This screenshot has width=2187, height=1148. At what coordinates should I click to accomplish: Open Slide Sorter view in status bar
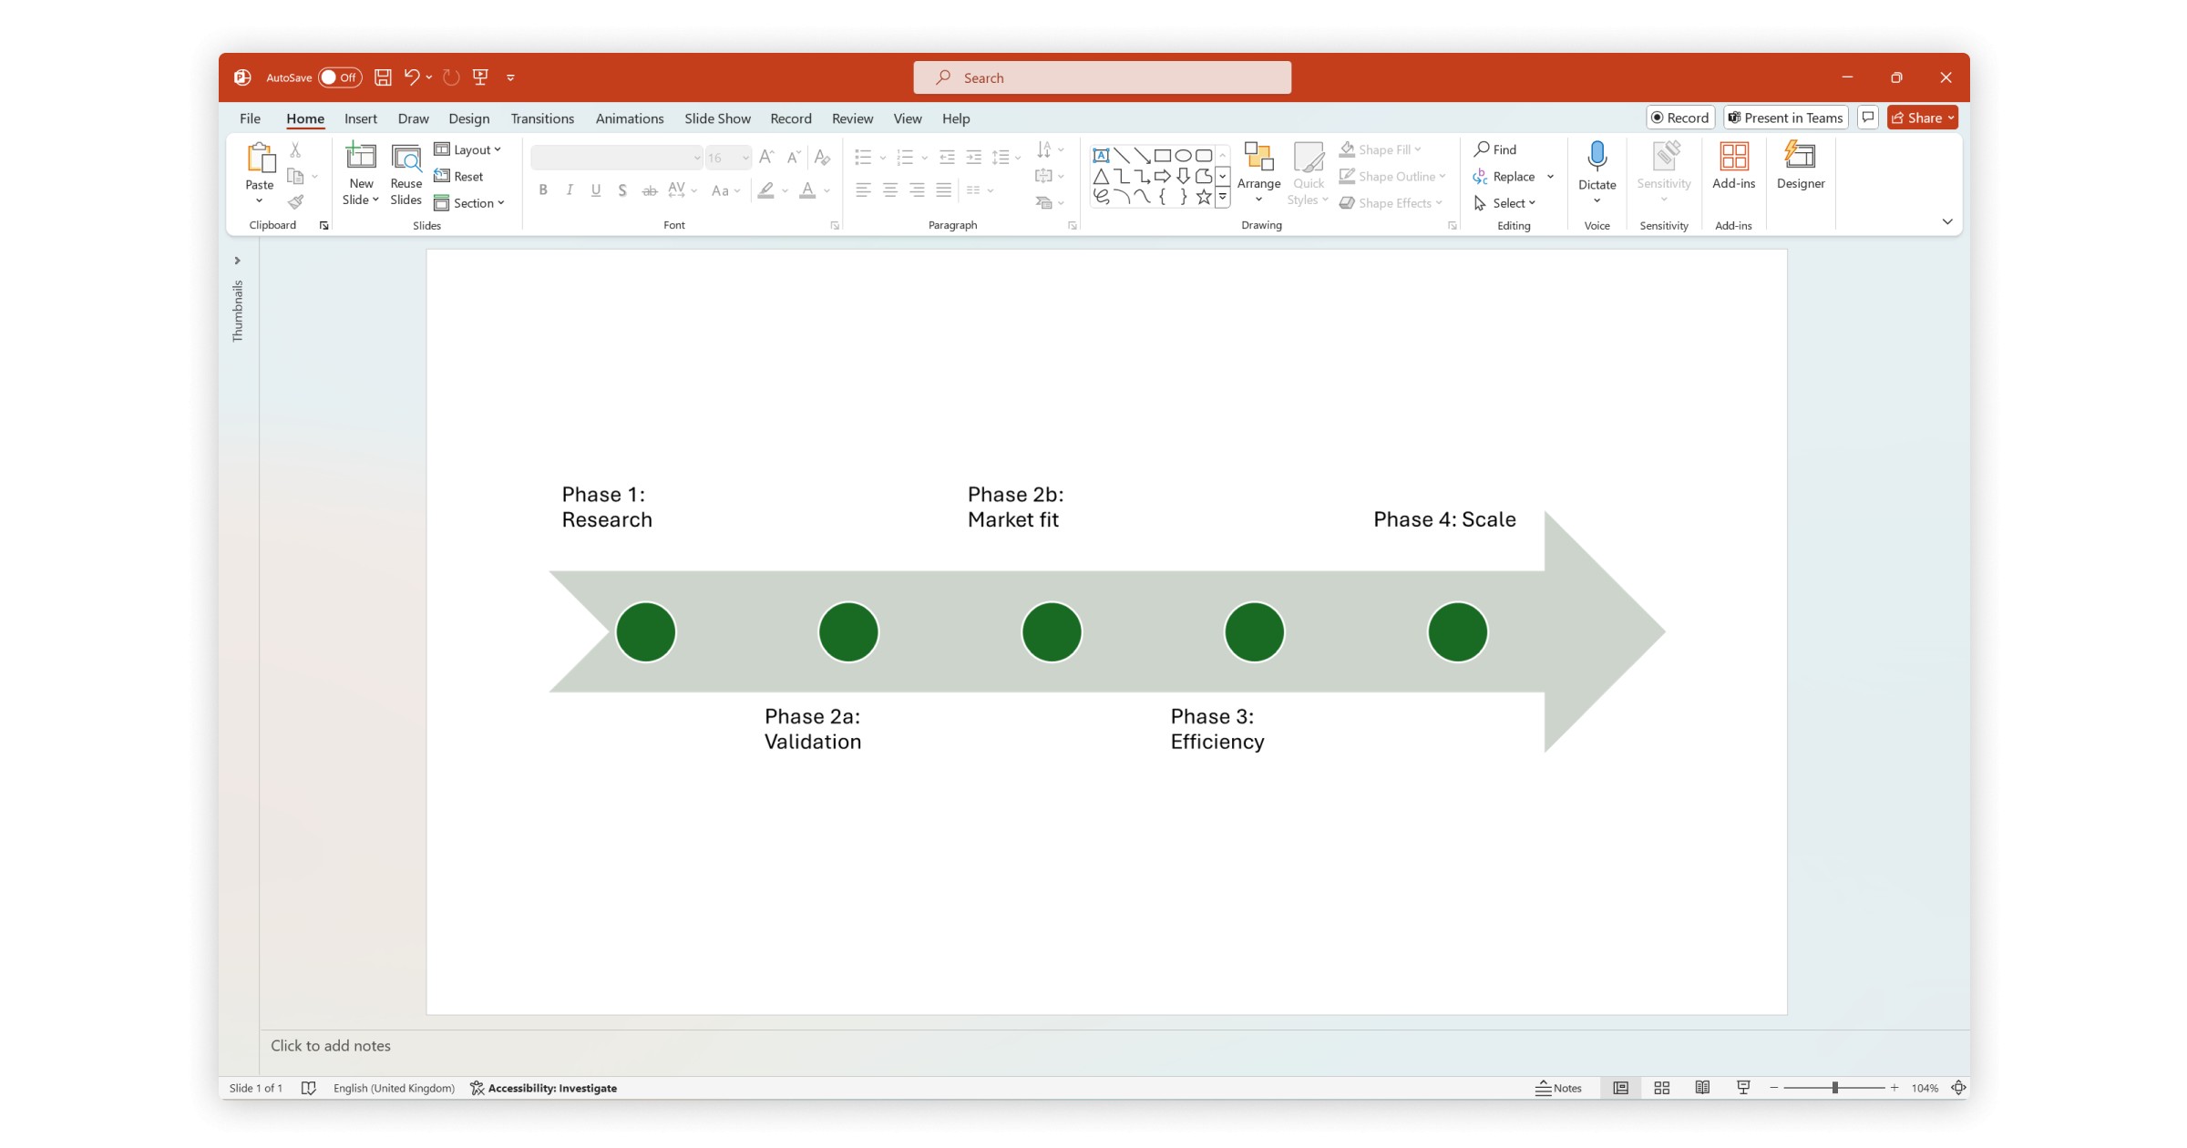tap(1661, 1088)
